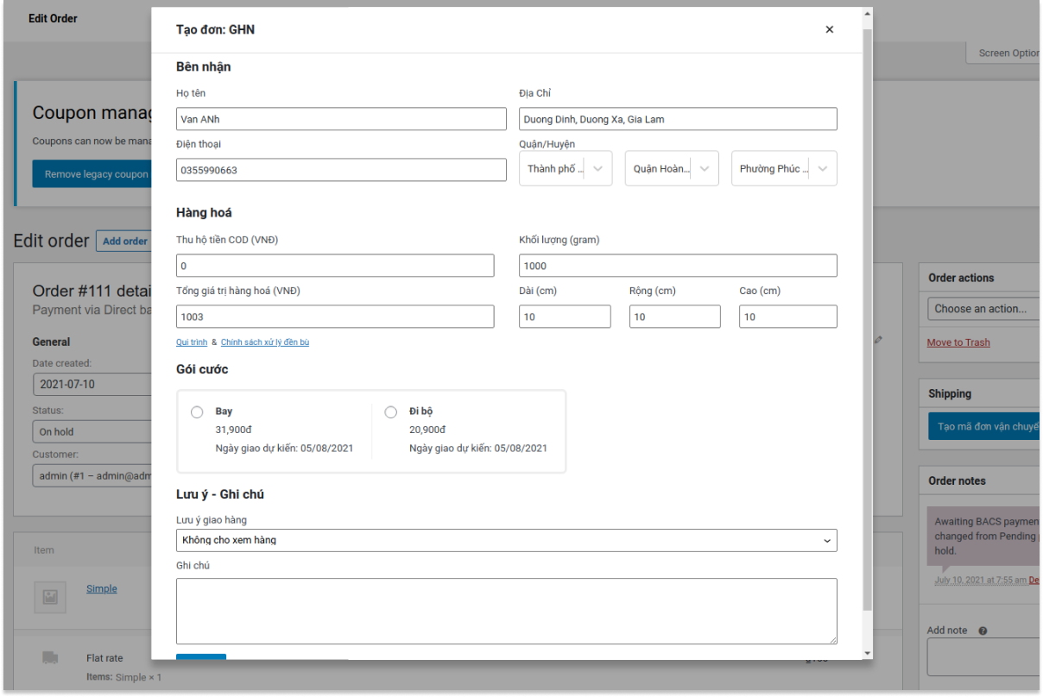
Task: Click the pencil edit icon in order details
Action: click(x=878, y=340)
